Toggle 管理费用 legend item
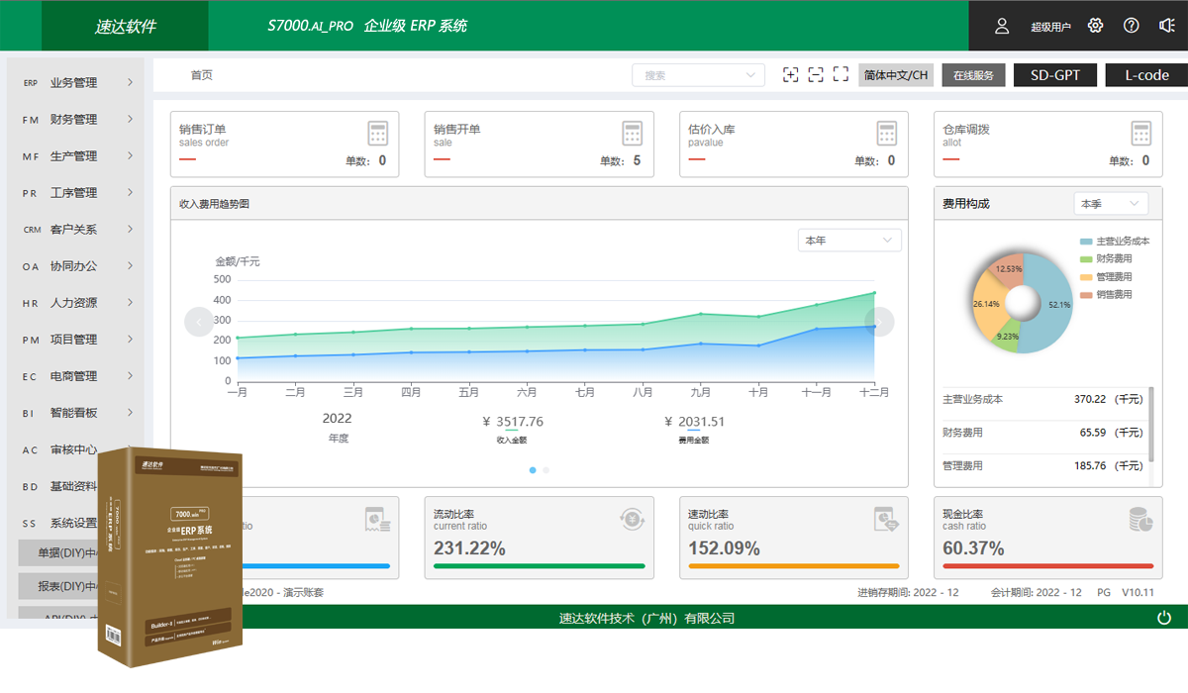 (x=1106, y=277)
